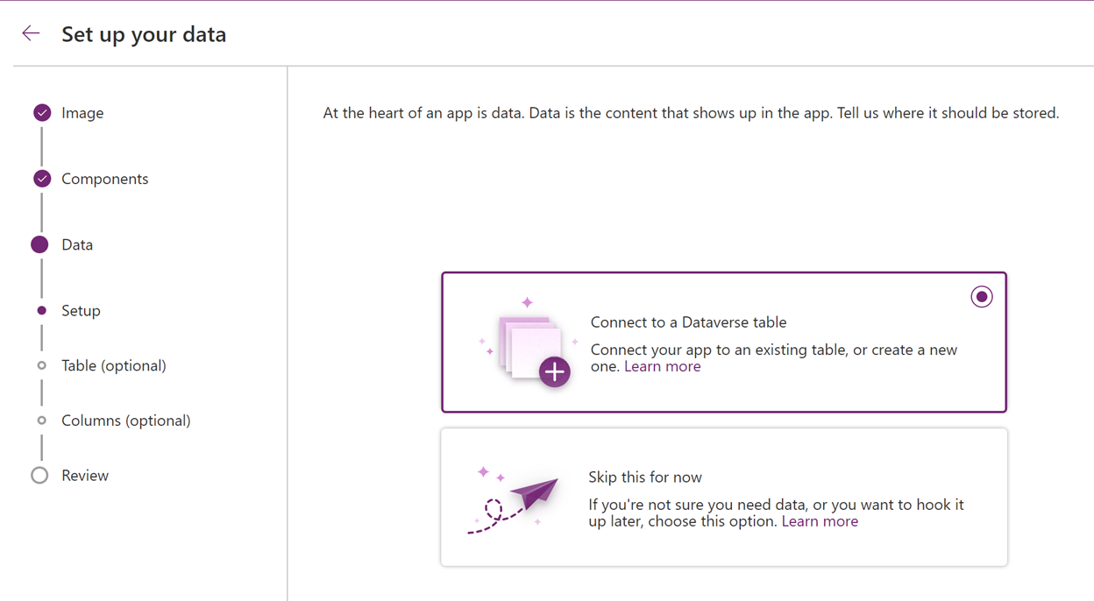Viewport: 1094px width, 601px height.
Task: Click the Setup sub-step dot
Action: click(41, 310)
